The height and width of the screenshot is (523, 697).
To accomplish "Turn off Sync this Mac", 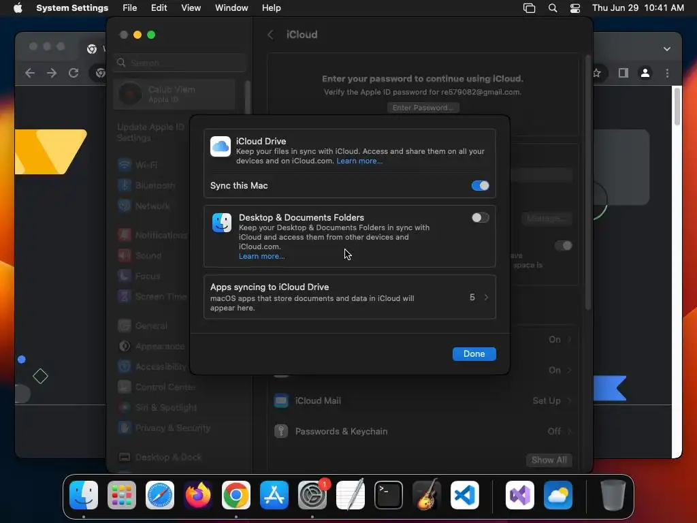I will [480, 185].
